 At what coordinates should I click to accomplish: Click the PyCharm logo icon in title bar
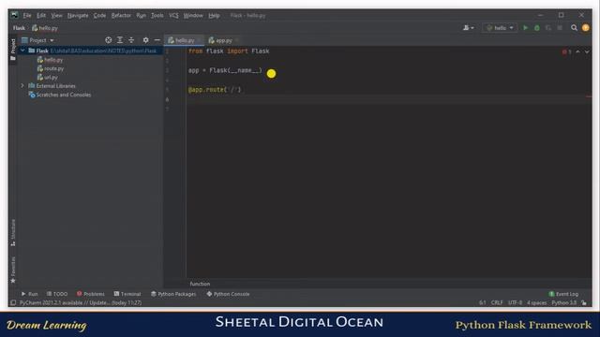click(x=15, y=15)
